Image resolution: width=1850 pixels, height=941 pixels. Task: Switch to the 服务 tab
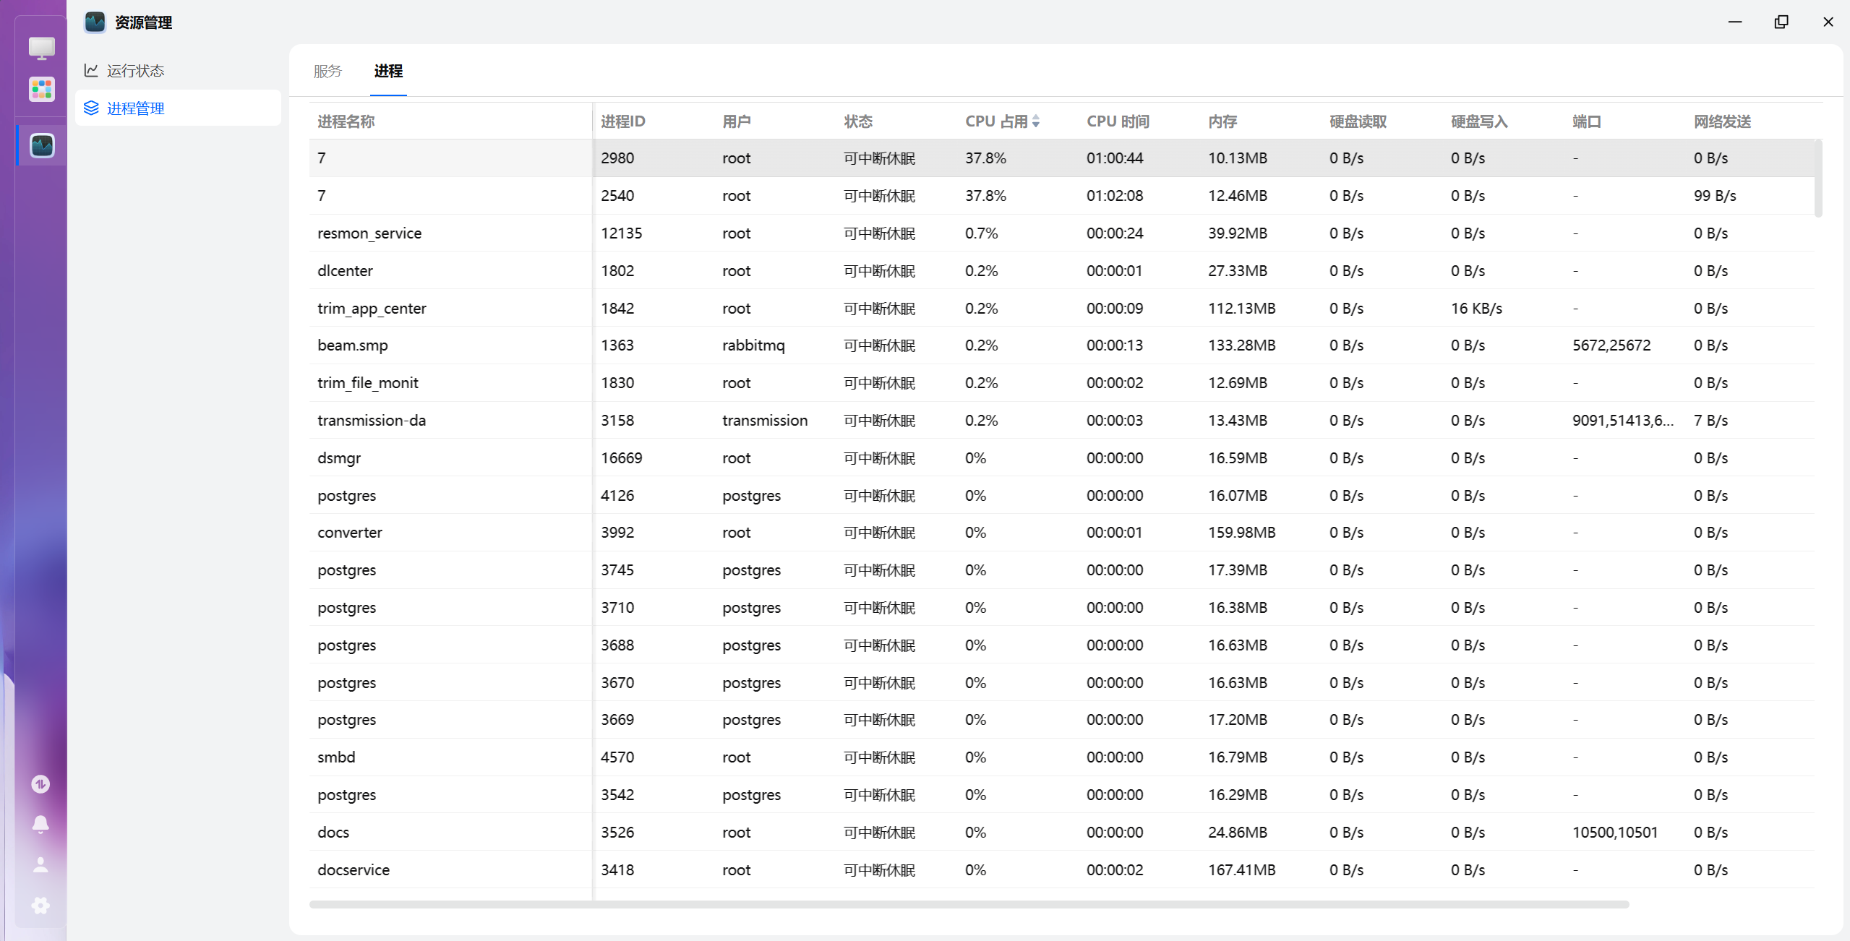(327, 71)
